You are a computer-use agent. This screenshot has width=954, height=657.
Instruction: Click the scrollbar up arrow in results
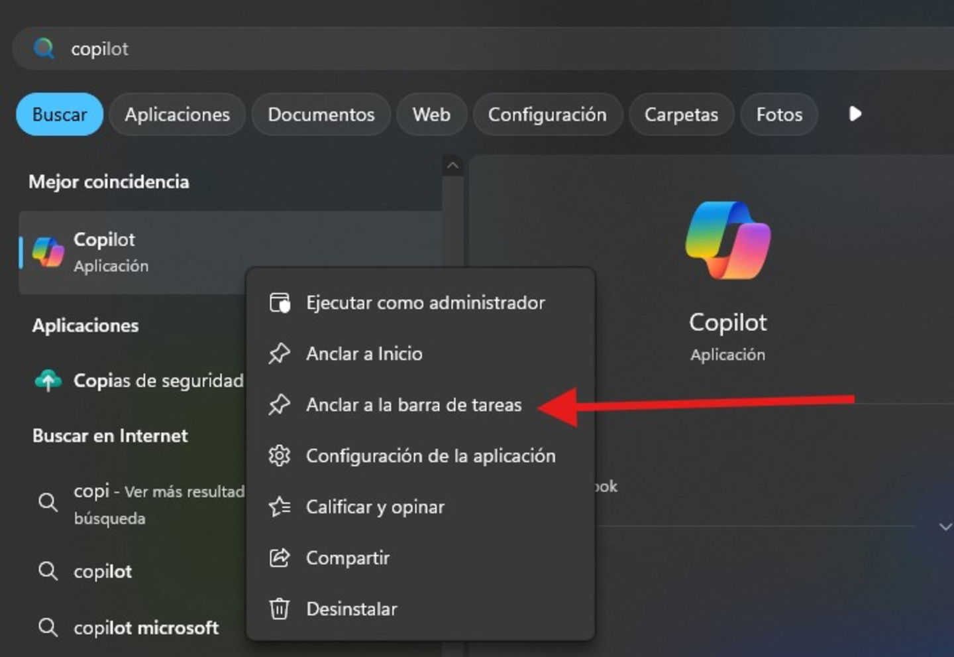(x=452, y=165)
